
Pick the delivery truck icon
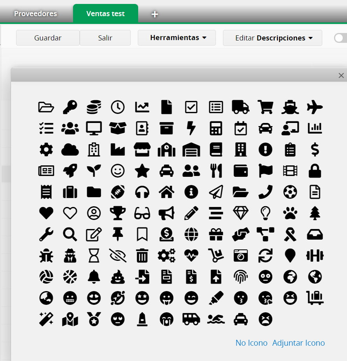pos(240,107)
